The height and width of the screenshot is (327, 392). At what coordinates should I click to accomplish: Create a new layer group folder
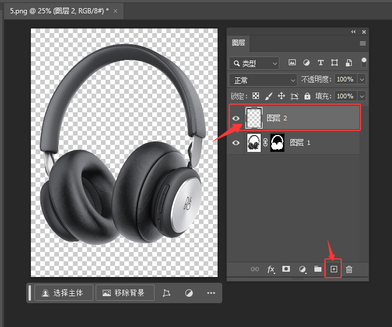[318, 269]
